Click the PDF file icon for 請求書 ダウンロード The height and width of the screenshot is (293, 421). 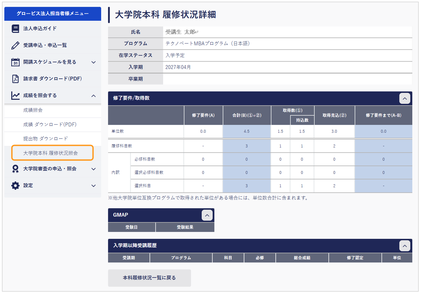15,79
